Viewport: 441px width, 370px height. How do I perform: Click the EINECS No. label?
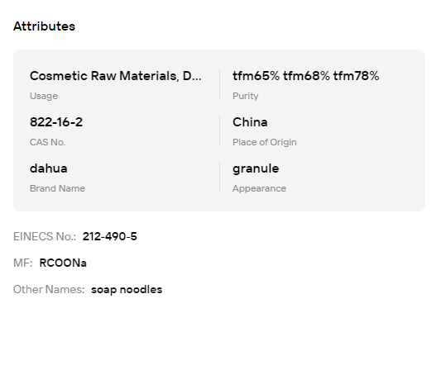[45, 236]
